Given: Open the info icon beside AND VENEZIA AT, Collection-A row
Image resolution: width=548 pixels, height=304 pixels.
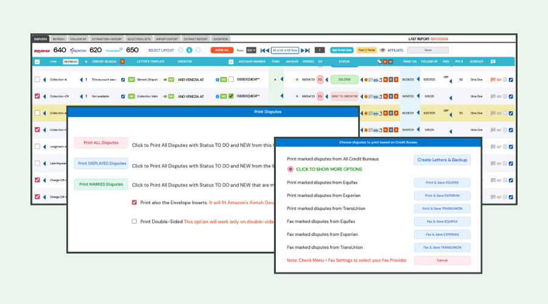Looking at the screenshot, I should click(x=217, y=80).
